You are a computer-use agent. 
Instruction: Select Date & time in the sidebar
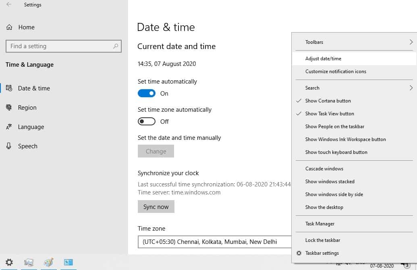33,88
